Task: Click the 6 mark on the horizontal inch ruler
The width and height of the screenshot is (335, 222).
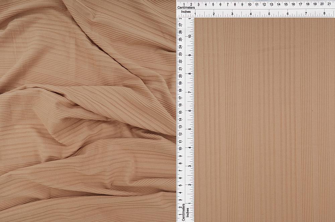Action: (x=287, y=14)
